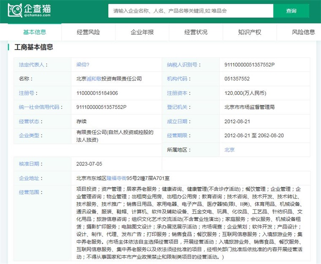321x264 pixels.
Task: Select unified credit code value in 统一社会信用代码 row
Action: (x=101, y=107)
